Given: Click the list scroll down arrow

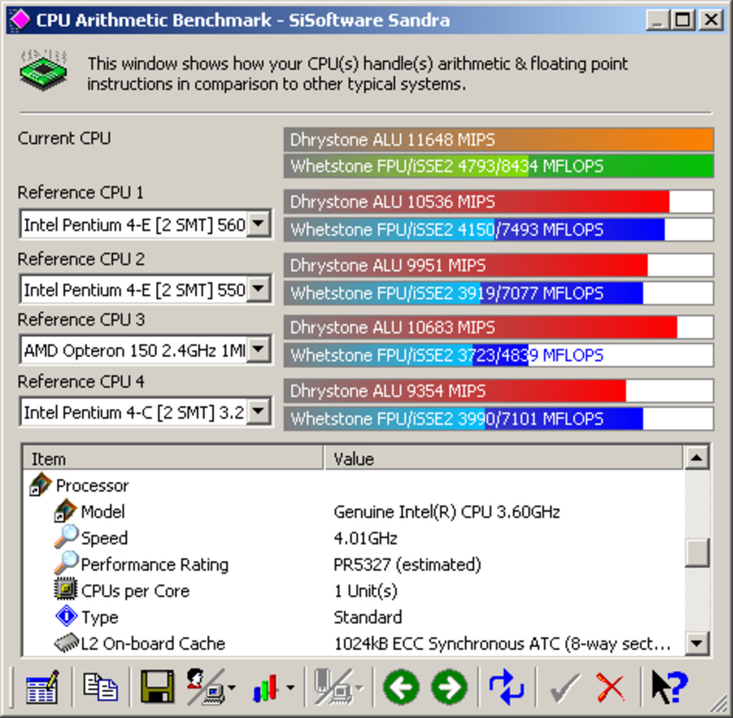Looking at the screenshot, I should click(697, 643).
